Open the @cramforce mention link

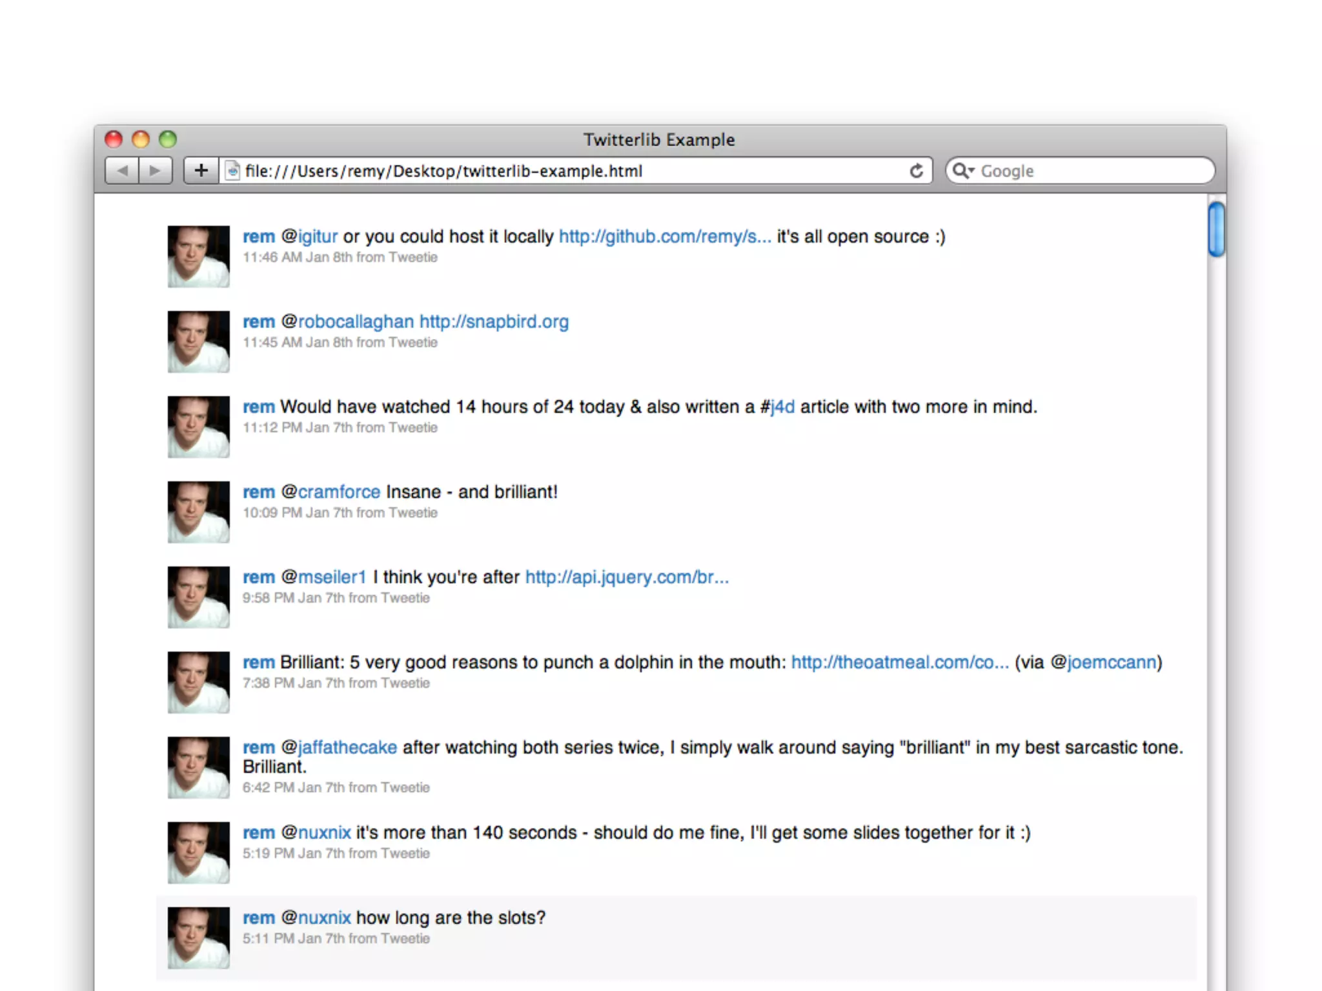pos(338,492)
